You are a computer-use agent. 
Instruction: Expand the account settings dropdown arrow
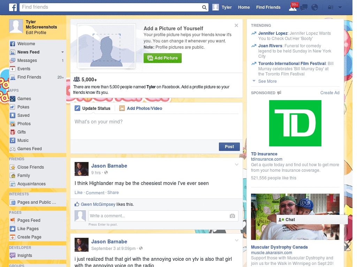340,8
